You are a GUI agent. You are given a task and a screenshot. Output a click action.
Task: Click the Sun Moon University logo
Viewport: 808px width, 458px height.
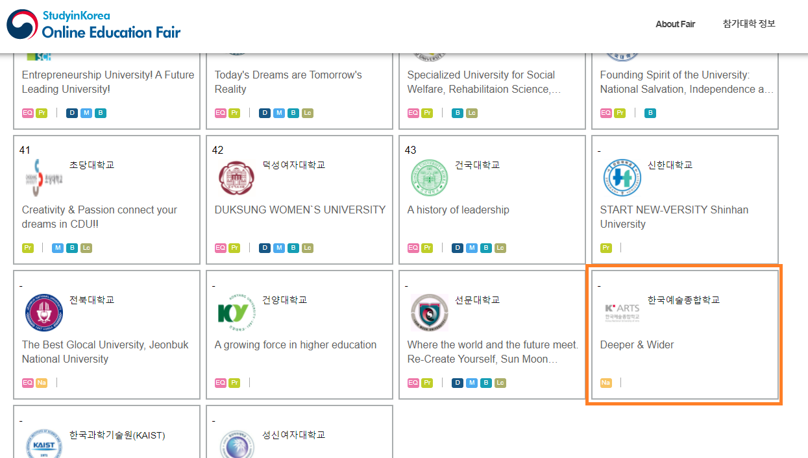pyautogui.click(x=430, y=313)
